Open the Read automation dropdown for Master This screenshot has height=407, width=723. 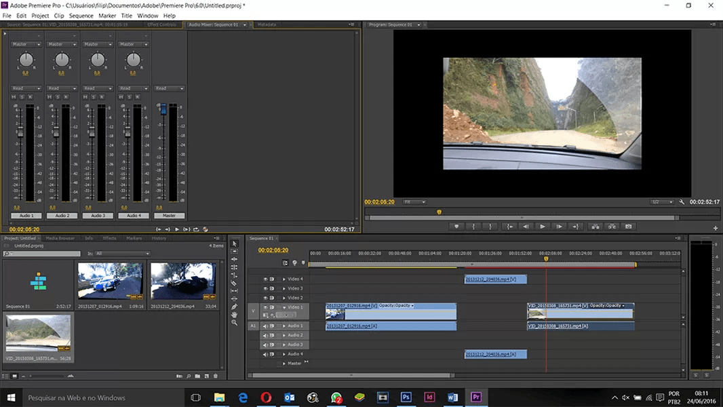[169, 88]
